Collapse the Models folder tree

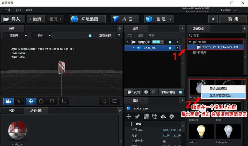[x=190, y=42]
